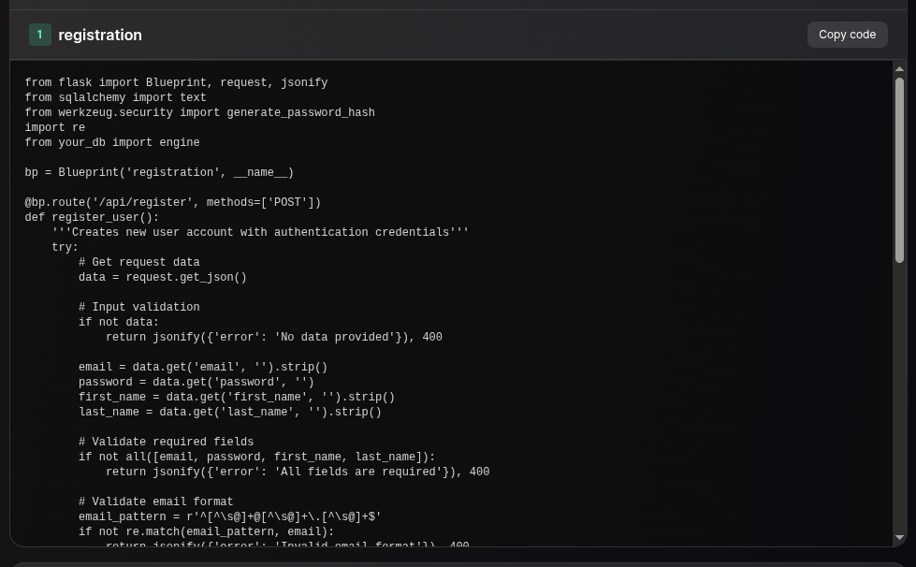Click the "registration" header title
Viewport: 916px width, 567px height.
tap(99, 35)
